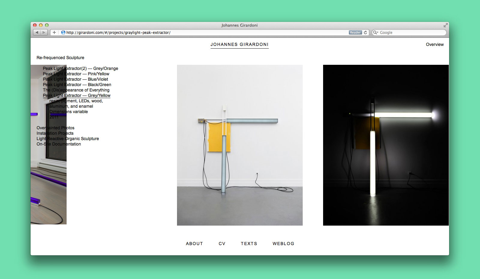
Task: Click the address bar URL field
Action: 204,32
